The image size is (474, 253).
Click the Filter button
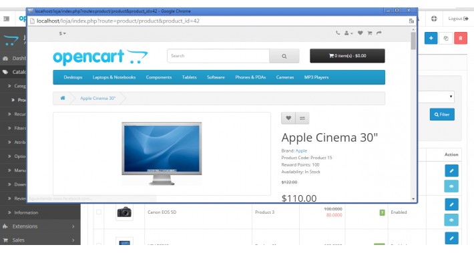[442, 115]
